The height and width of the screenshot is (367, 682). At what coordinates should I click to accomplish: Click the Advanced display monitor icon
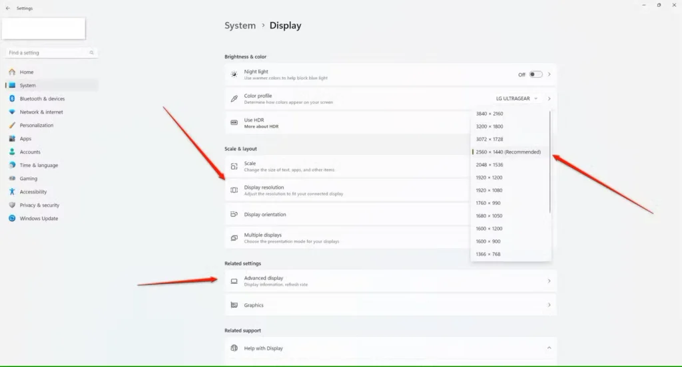click(x=234, y=281)
